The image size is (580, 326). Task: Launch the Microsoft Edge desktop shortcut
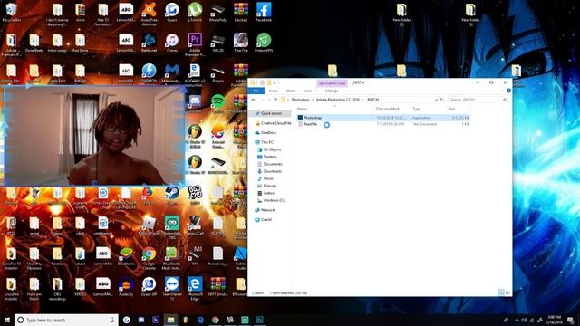(195, 288)
